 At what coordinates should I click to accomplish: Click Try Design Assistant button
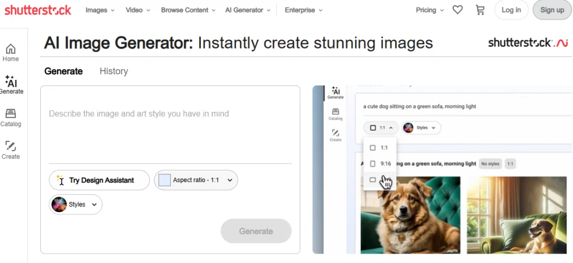100,180
